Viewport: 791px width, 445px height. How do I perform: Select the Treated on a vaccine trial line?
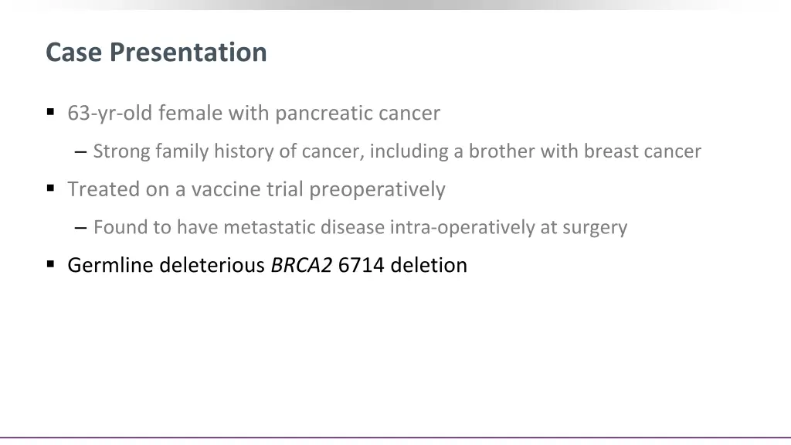(256, 189)
